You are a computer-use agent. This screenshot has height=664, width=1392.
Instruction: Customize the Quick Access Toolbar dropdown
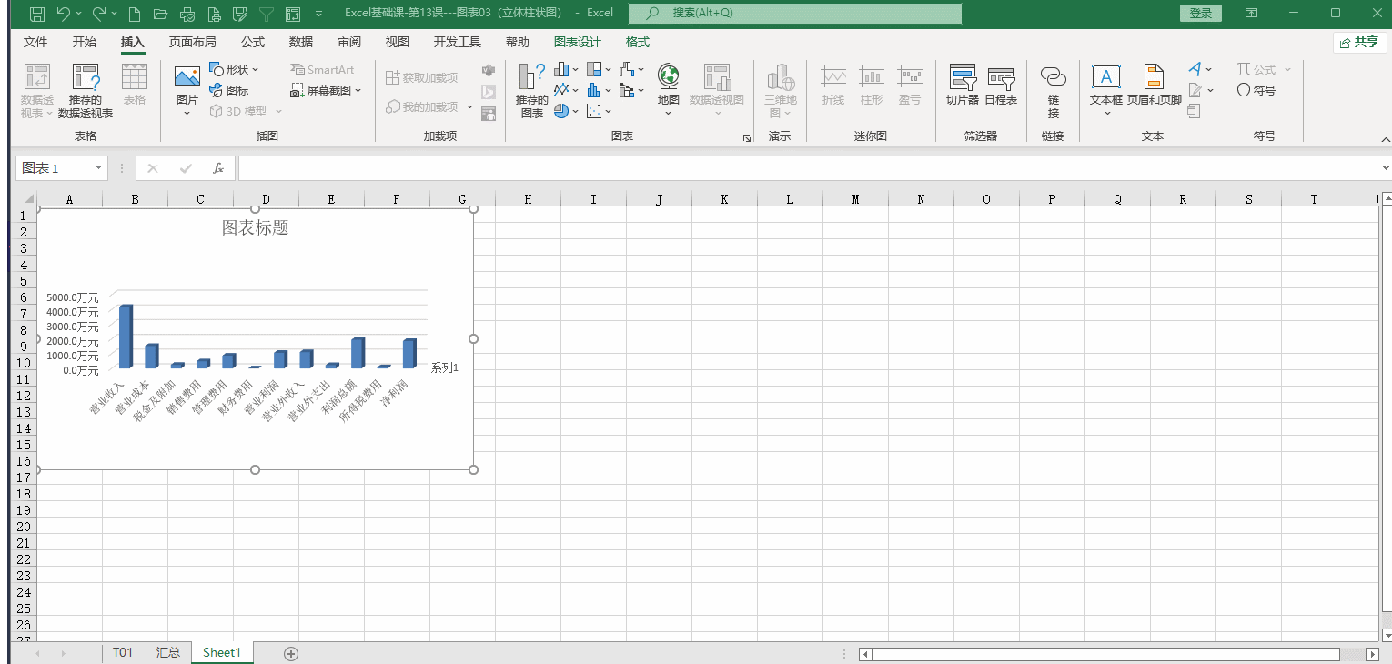[x=318, y=14]
